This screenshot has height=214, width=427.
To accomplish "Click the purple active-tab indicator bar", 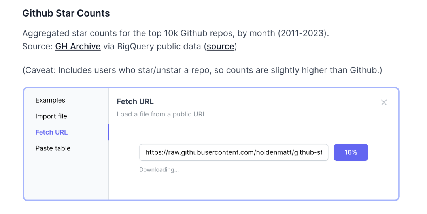I will 108,132.
